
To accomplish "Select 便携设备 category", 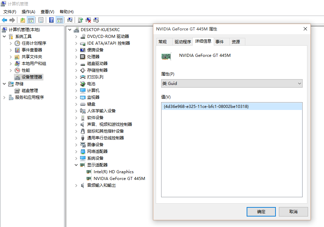I will 95,50.
